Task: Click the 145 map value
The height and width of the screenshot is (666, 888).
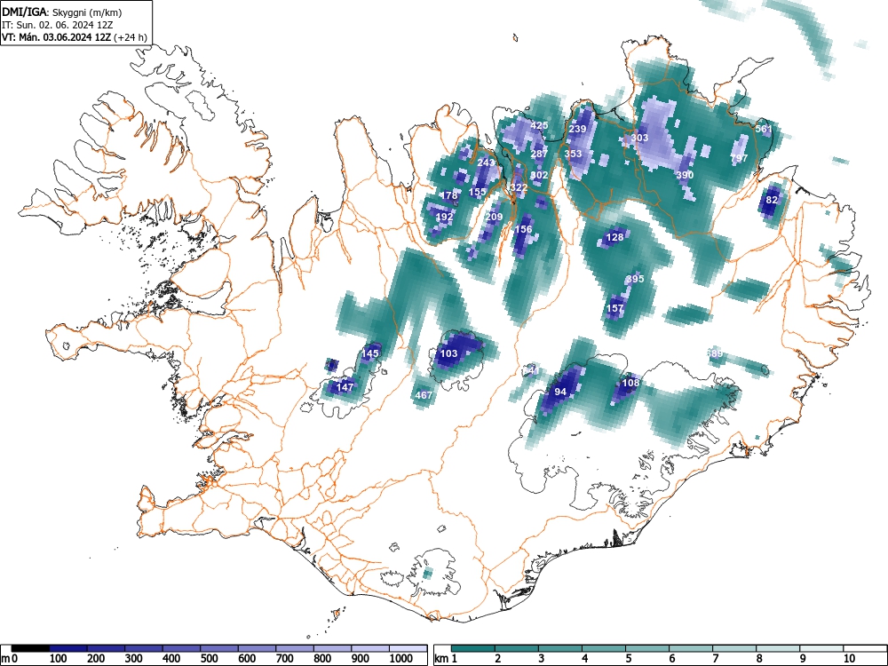Action: coord(369,353)
